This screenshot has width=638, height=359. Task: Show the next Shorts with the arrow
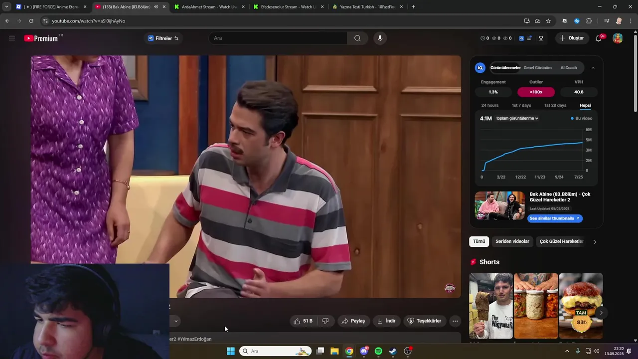point(601,313)
